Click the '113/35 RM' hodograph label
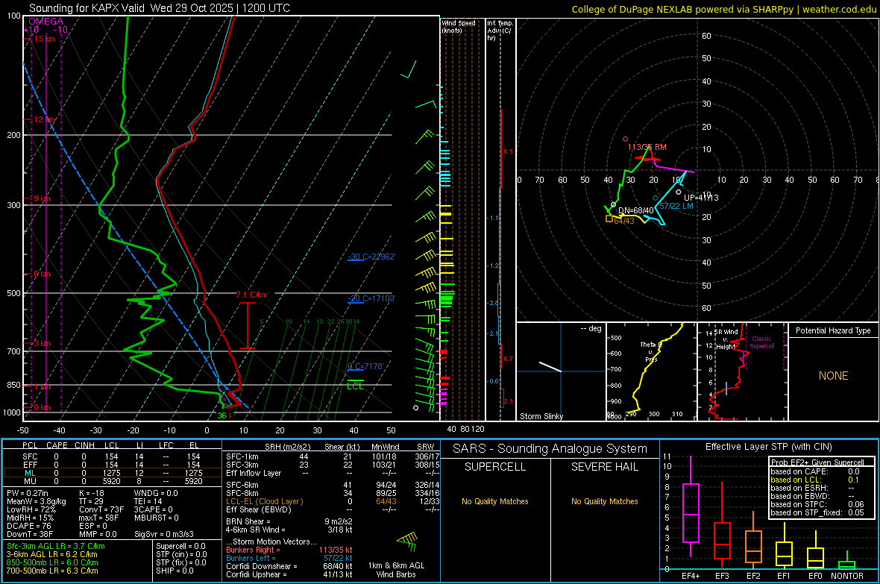Viewport: 880px width, 584px height. click(647, 147)
